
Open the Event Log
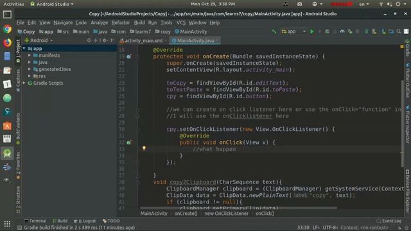tap(389, 221)
